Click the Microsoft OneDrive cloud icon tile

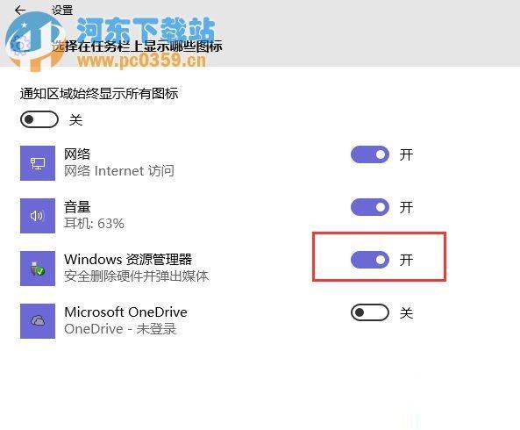38,321
